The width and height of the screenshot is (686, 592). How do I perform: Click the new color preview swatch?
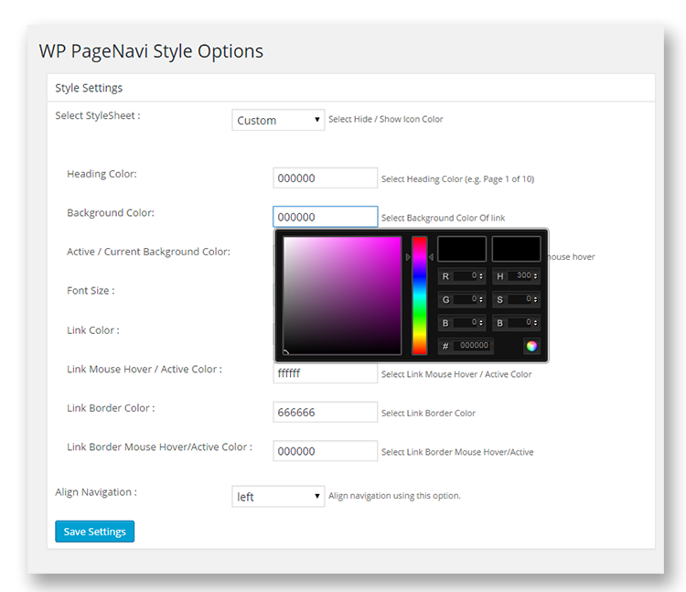(x=462, y=249)
